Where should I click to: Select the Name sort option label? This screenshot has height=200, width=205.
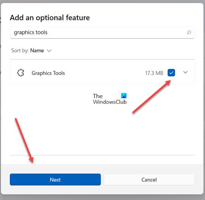[x=37, y=51]
